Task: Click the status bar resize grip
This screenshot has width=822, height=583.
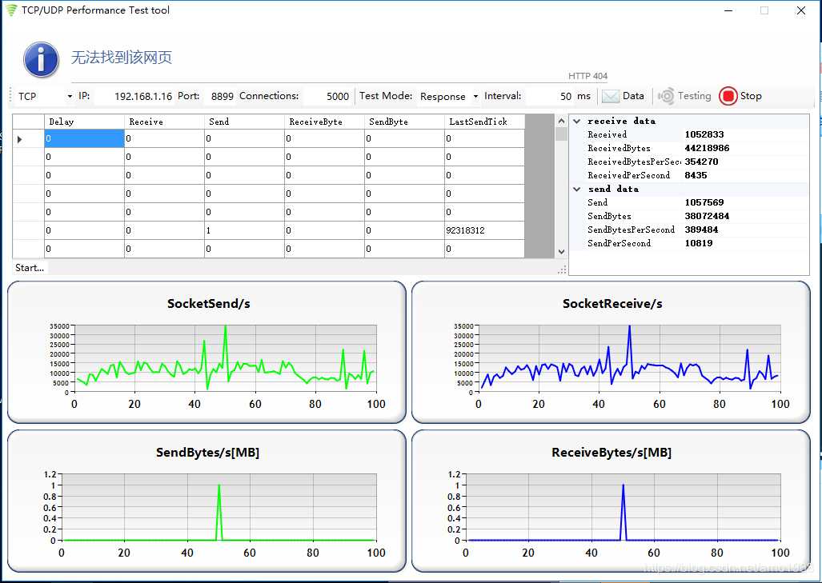Action: [562, 270]
